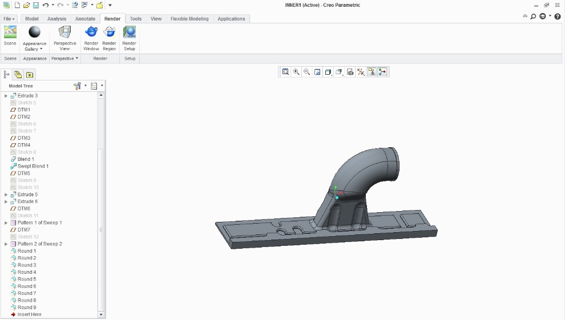Open the View Manager
Viewport: 565px width, 320px height.
pos(350,72)
